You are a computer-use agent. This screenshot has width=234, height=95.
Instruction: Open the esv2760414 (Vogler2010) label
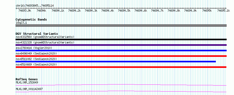coord(34,48)
